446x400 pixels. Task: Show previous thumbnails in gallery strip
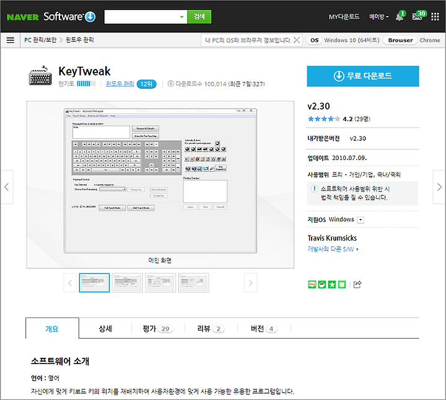[70, 283]
